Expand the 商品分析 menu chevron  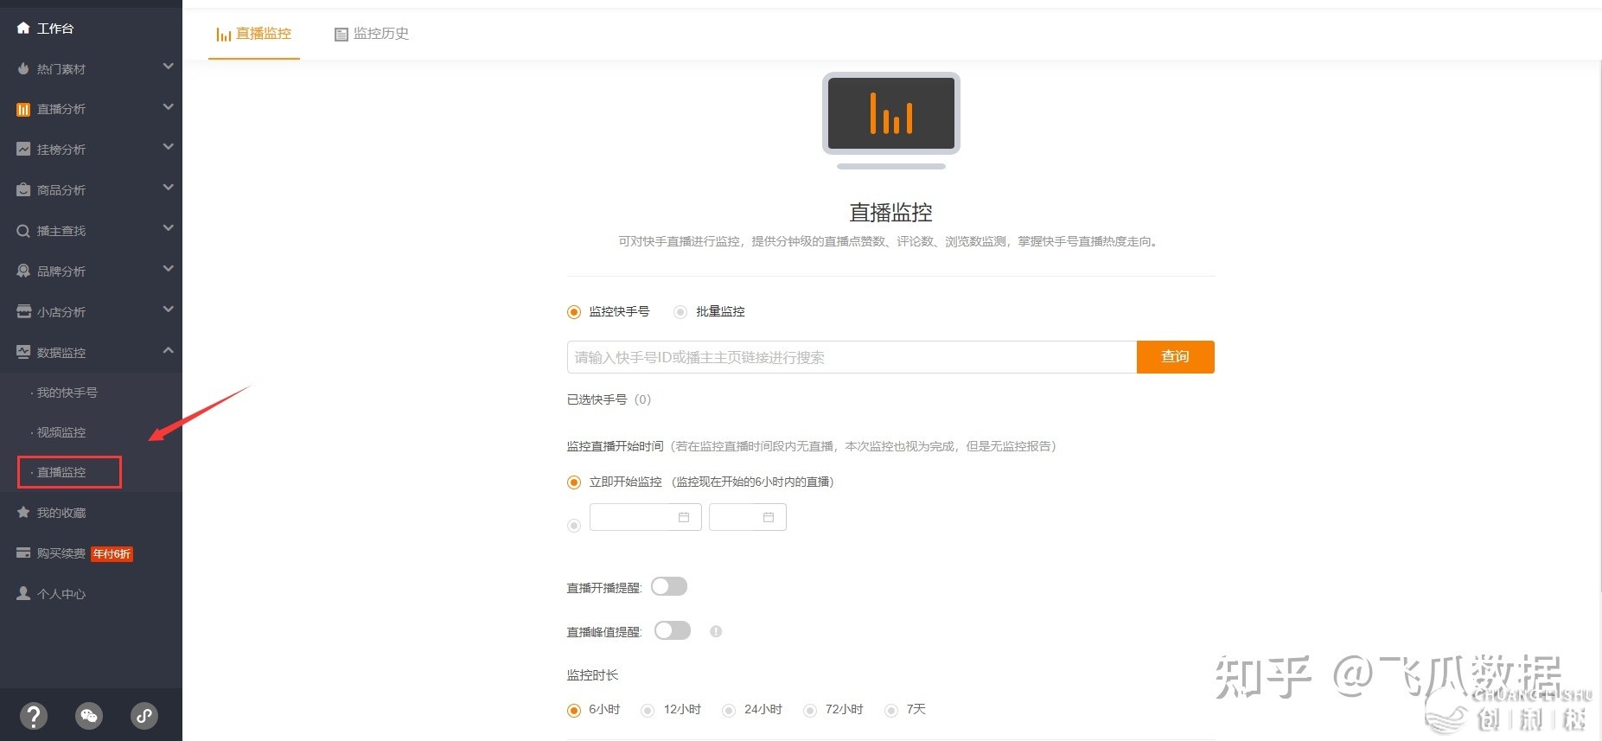pos(169,188)
